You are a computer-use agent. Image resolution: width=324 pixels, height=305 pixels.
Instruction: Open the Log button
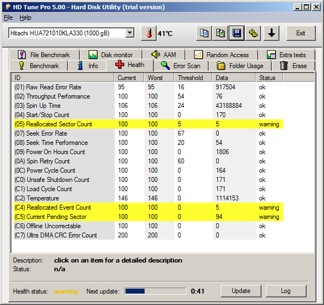point(286,291)
